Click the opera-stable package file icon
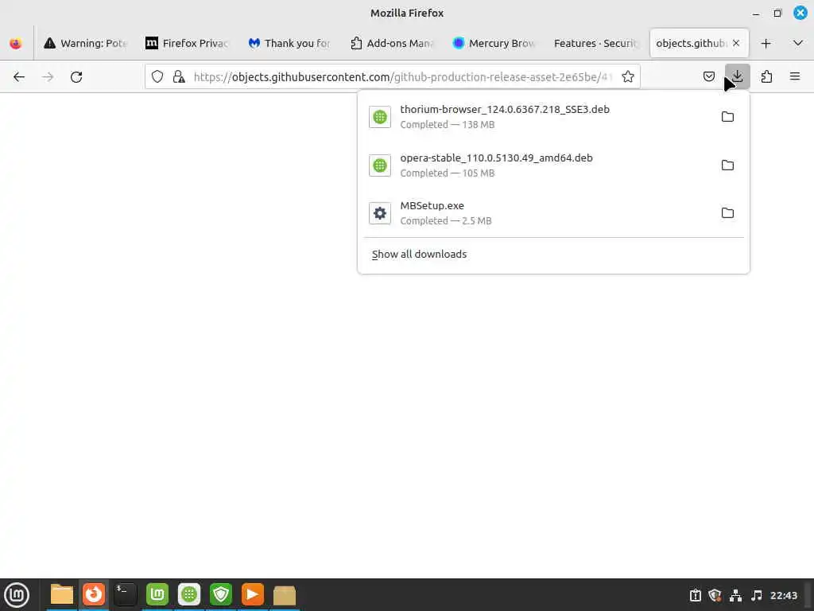The width and height of the screenshot is (814, 611). click(x=380, y=165)
